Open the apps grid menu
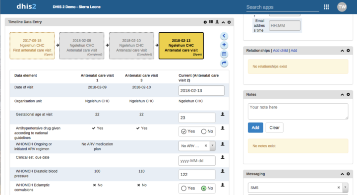Viewport: 357px width, 195px height. coord(326,7)
